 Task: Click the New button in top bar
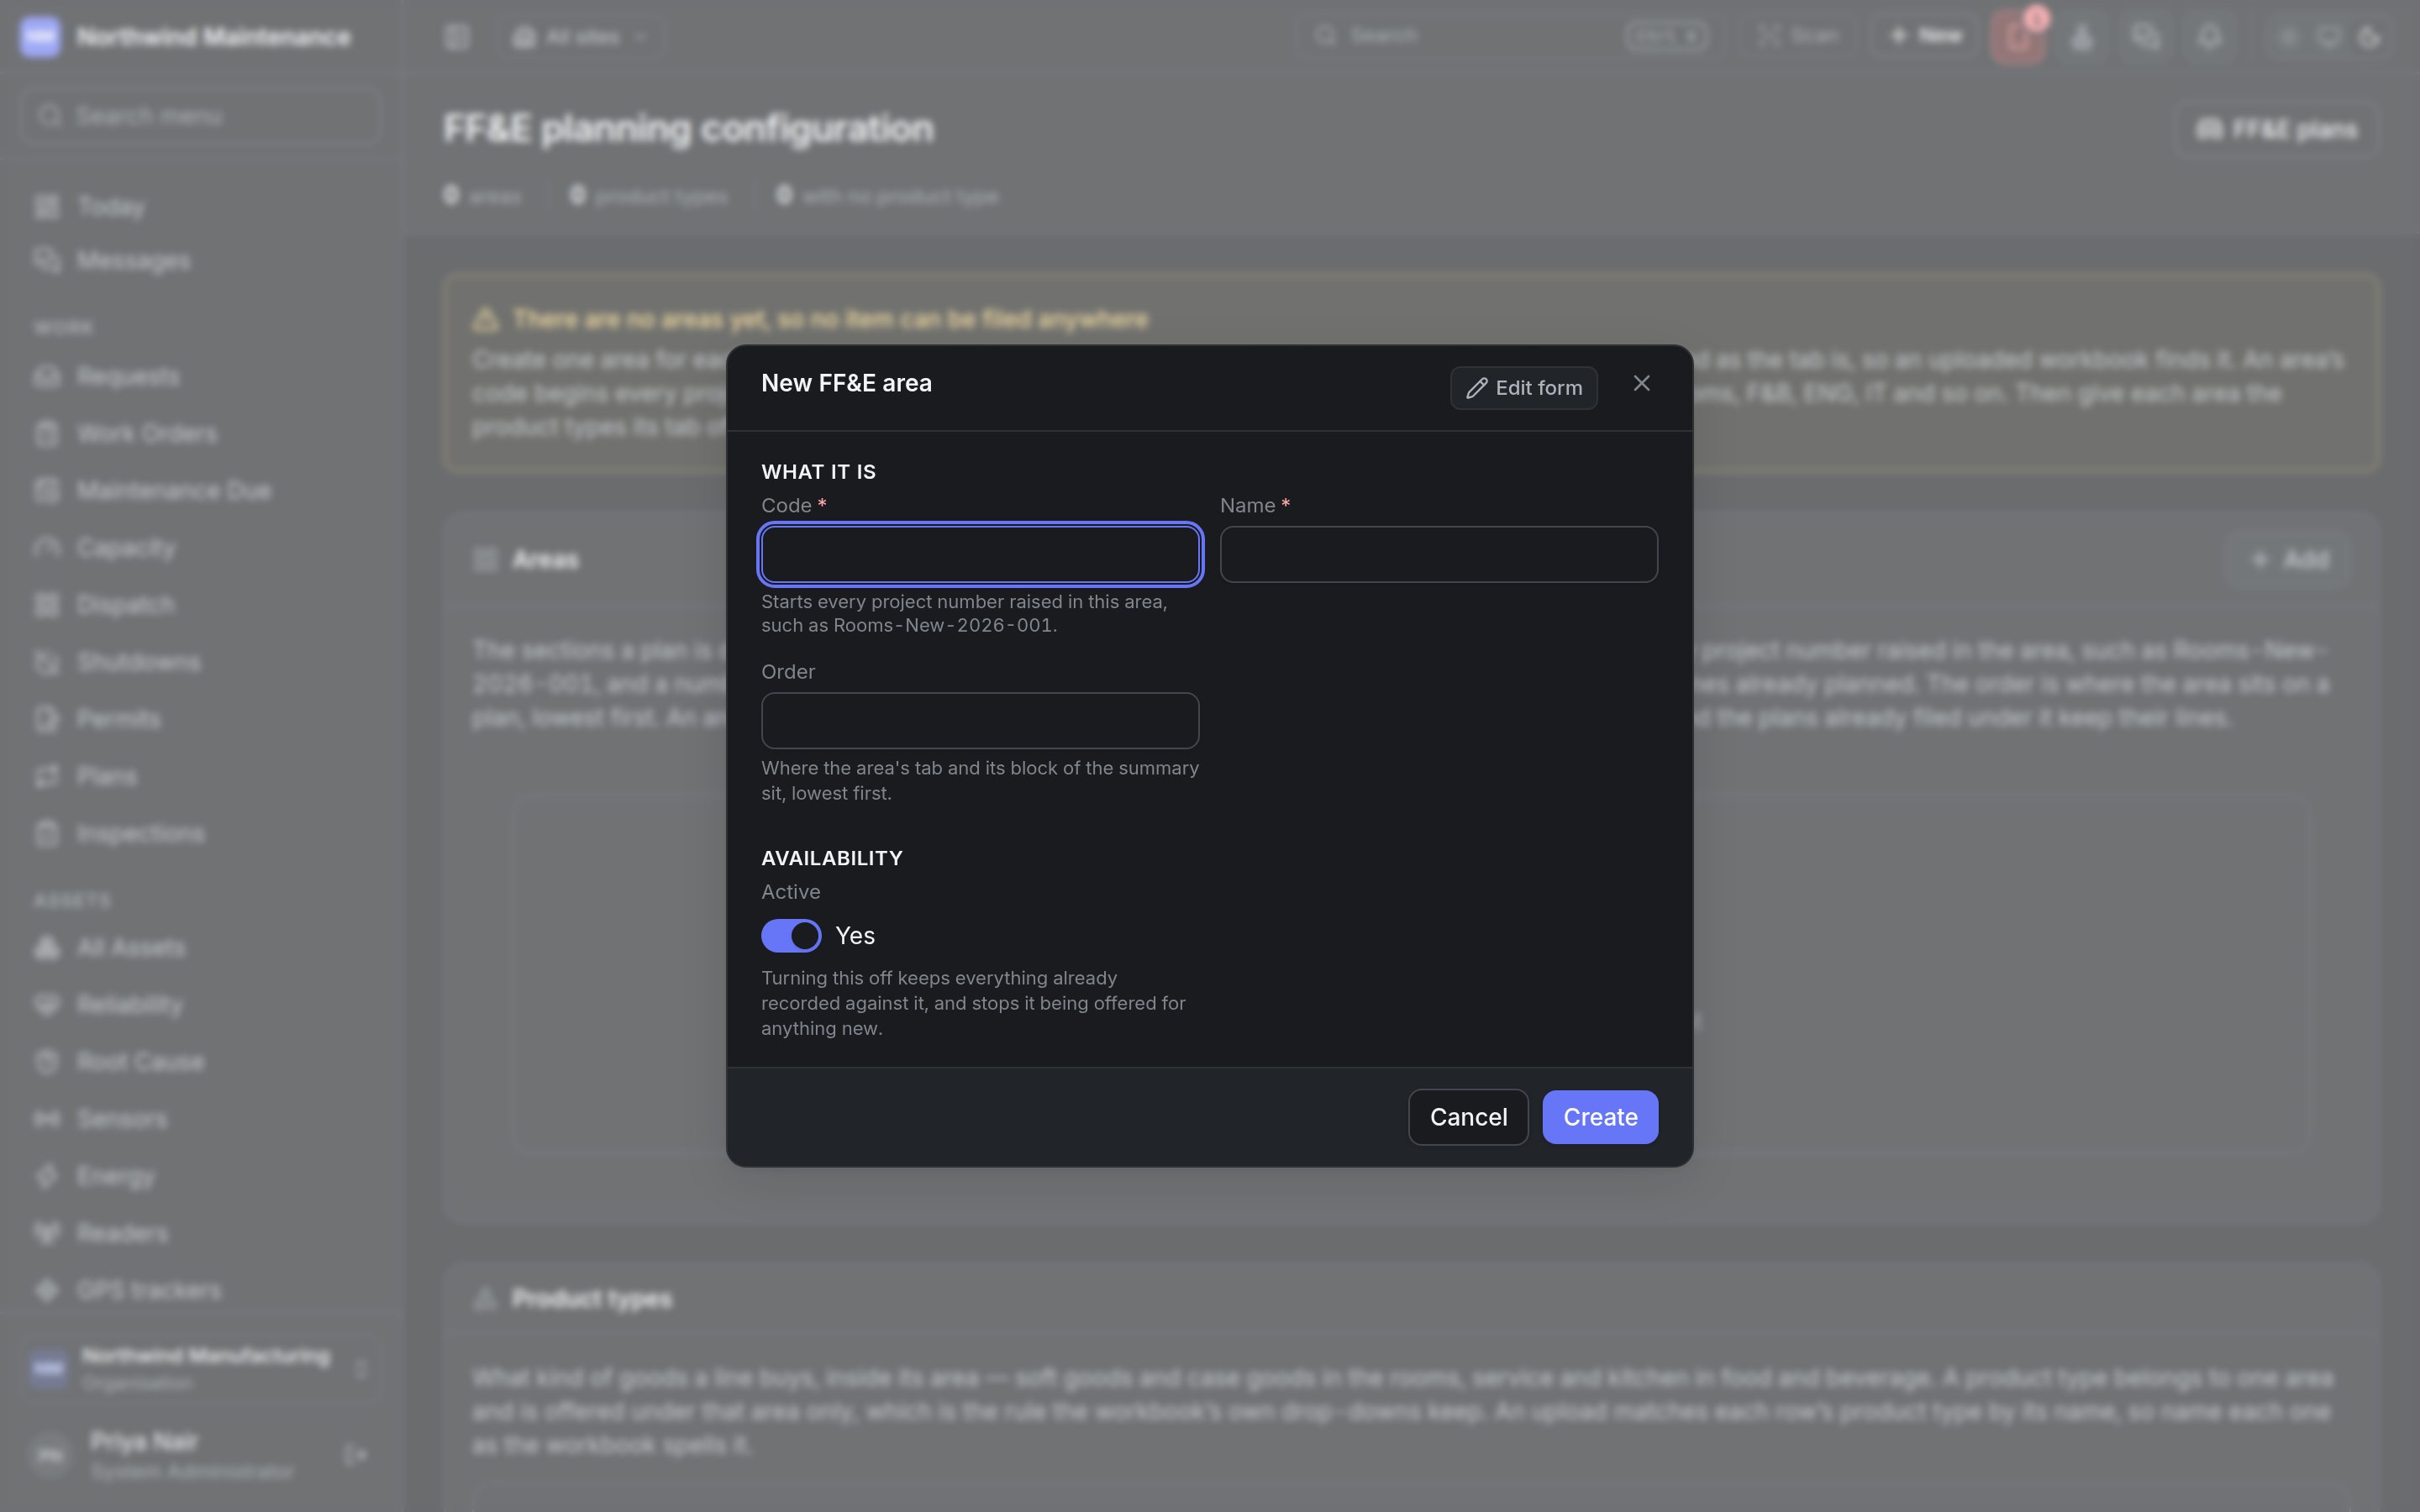(x=1925, y=36)
